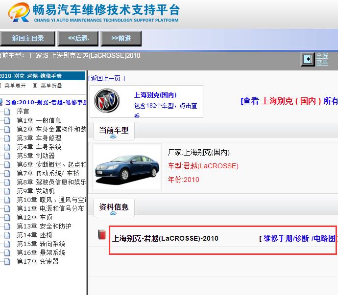Click the page icon beside 第9章 发动机
This screenshot has height=295, width=338.
coord(7,191)
